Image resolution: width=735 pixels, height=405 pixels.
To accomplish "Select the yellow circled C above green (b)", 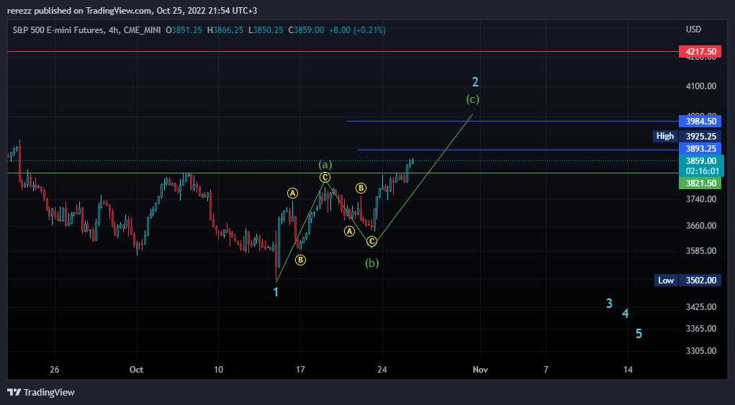I will (371, 242).
